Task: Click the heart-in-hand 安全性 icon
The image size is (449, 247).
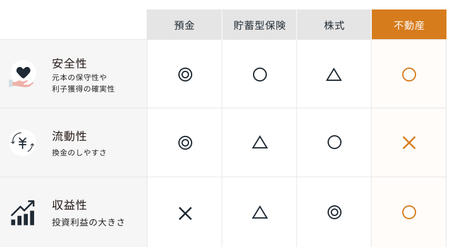Action: (x=22, y=74)
